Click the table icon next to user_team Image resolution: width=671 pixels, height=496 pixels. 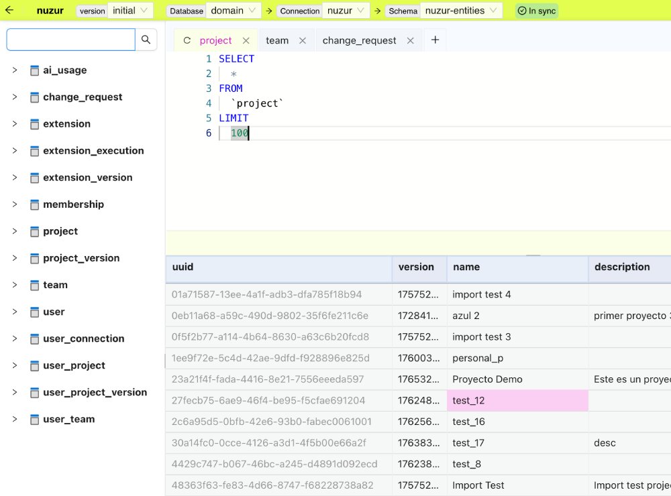(x=34, y=418)
